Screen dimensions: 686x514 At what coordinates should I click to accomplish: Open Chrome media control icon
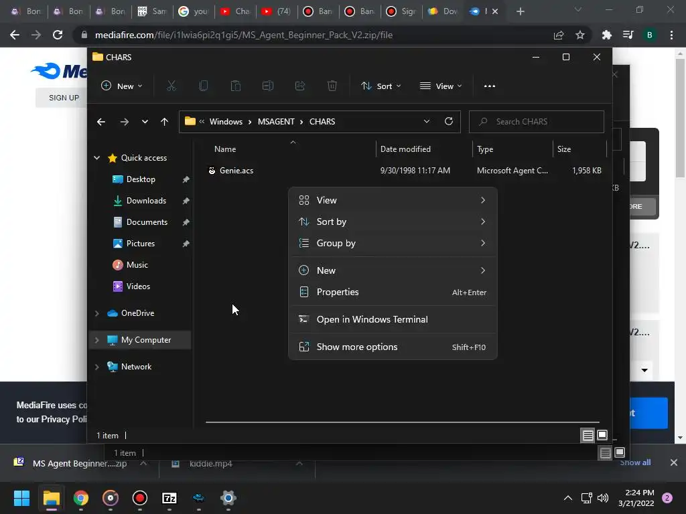click(x=628, y=35)
